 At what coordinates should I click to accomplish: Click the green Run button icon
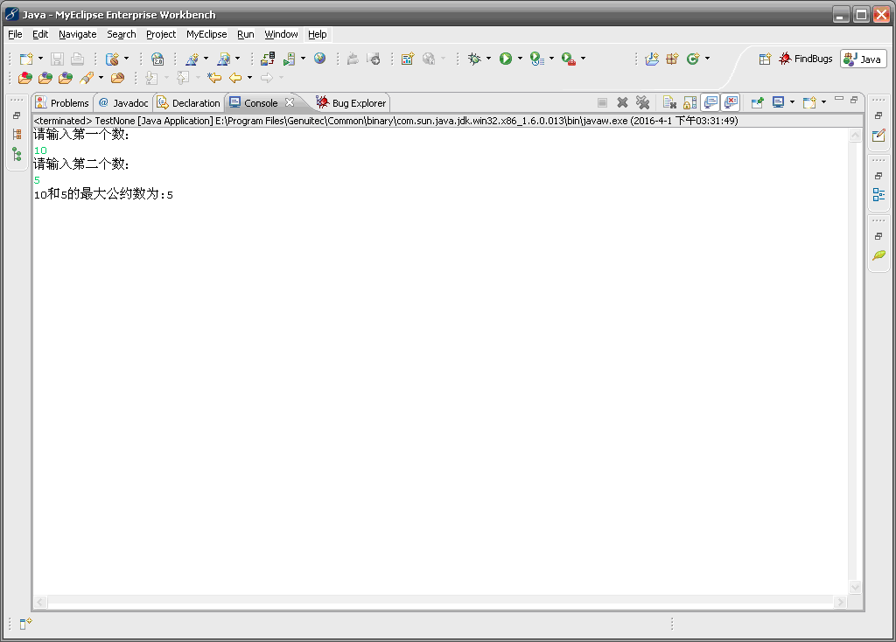point(506,59)
